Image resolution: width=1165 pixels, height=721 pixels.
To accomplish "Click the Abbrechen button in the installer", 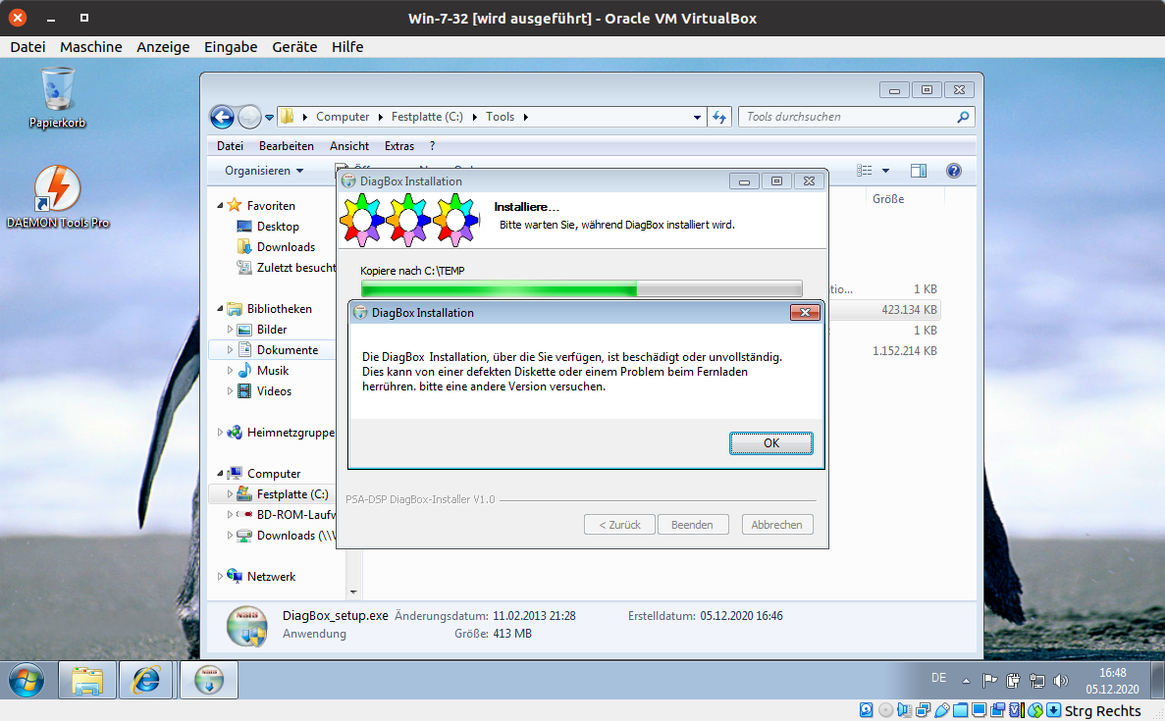I will 776,524.
